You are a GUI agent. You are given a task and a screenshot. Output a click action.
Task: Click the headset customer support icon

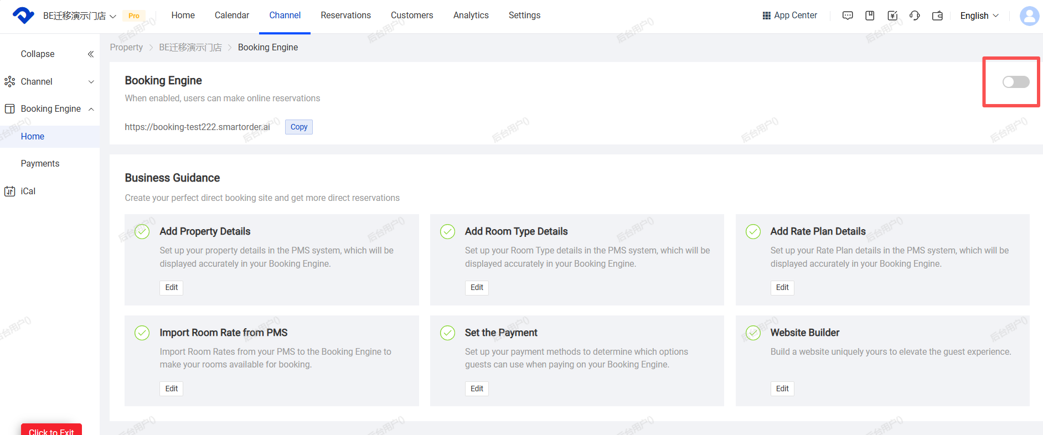pyautogui.click(x=915, y=15)
